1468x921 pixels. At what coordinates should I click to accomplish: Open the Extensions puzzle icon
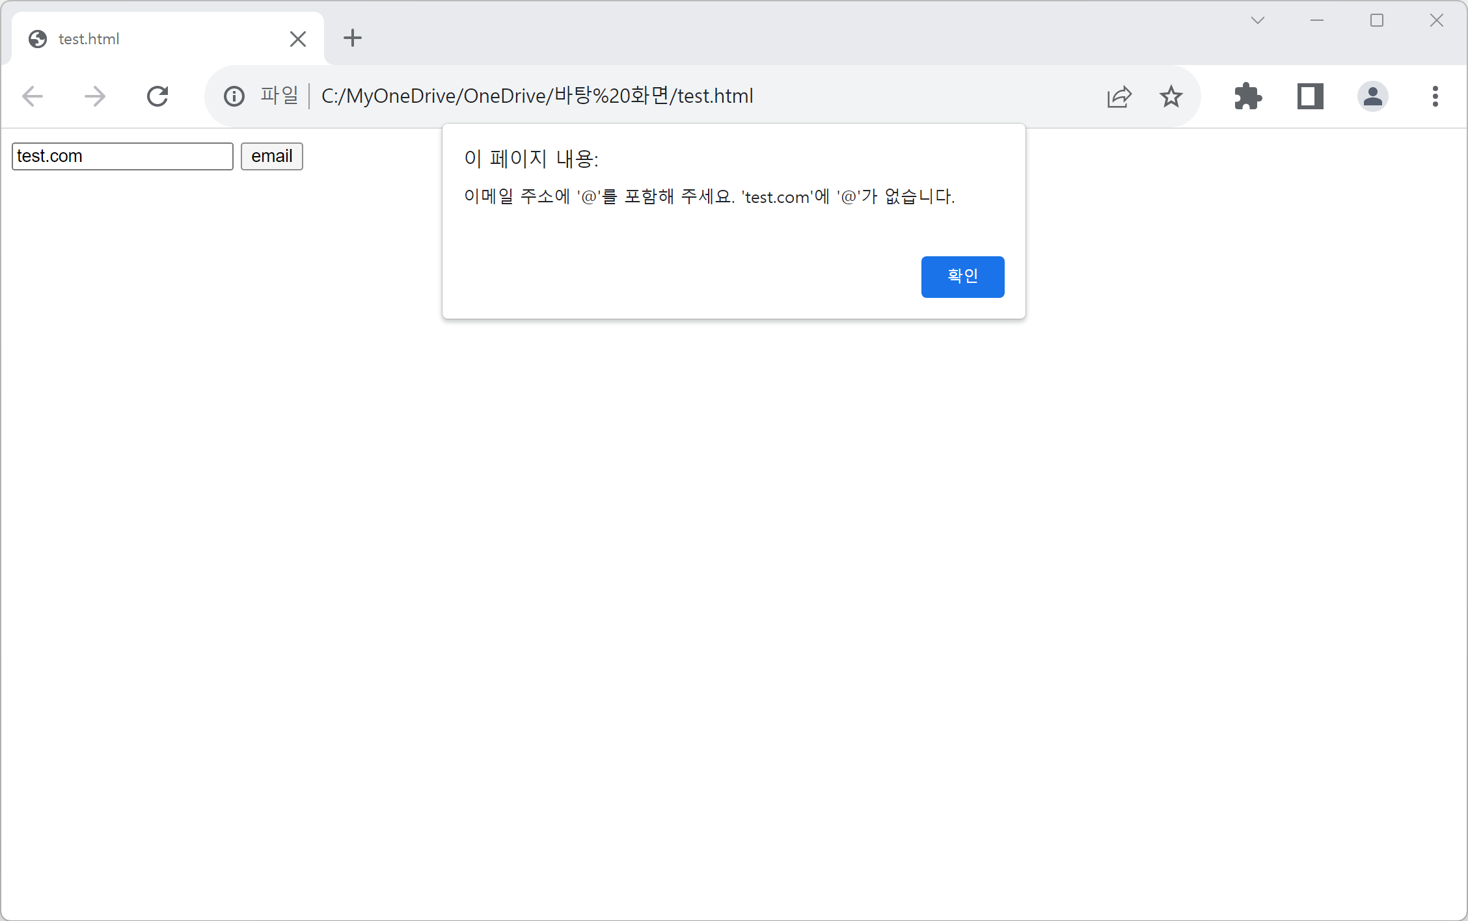pyautogui.click(x=1248, y=96)
